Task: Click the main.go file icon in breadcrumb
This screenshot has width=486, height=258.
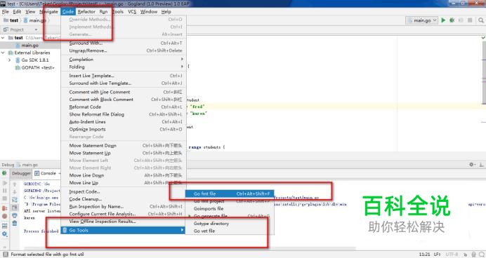Action: point(26,20)
